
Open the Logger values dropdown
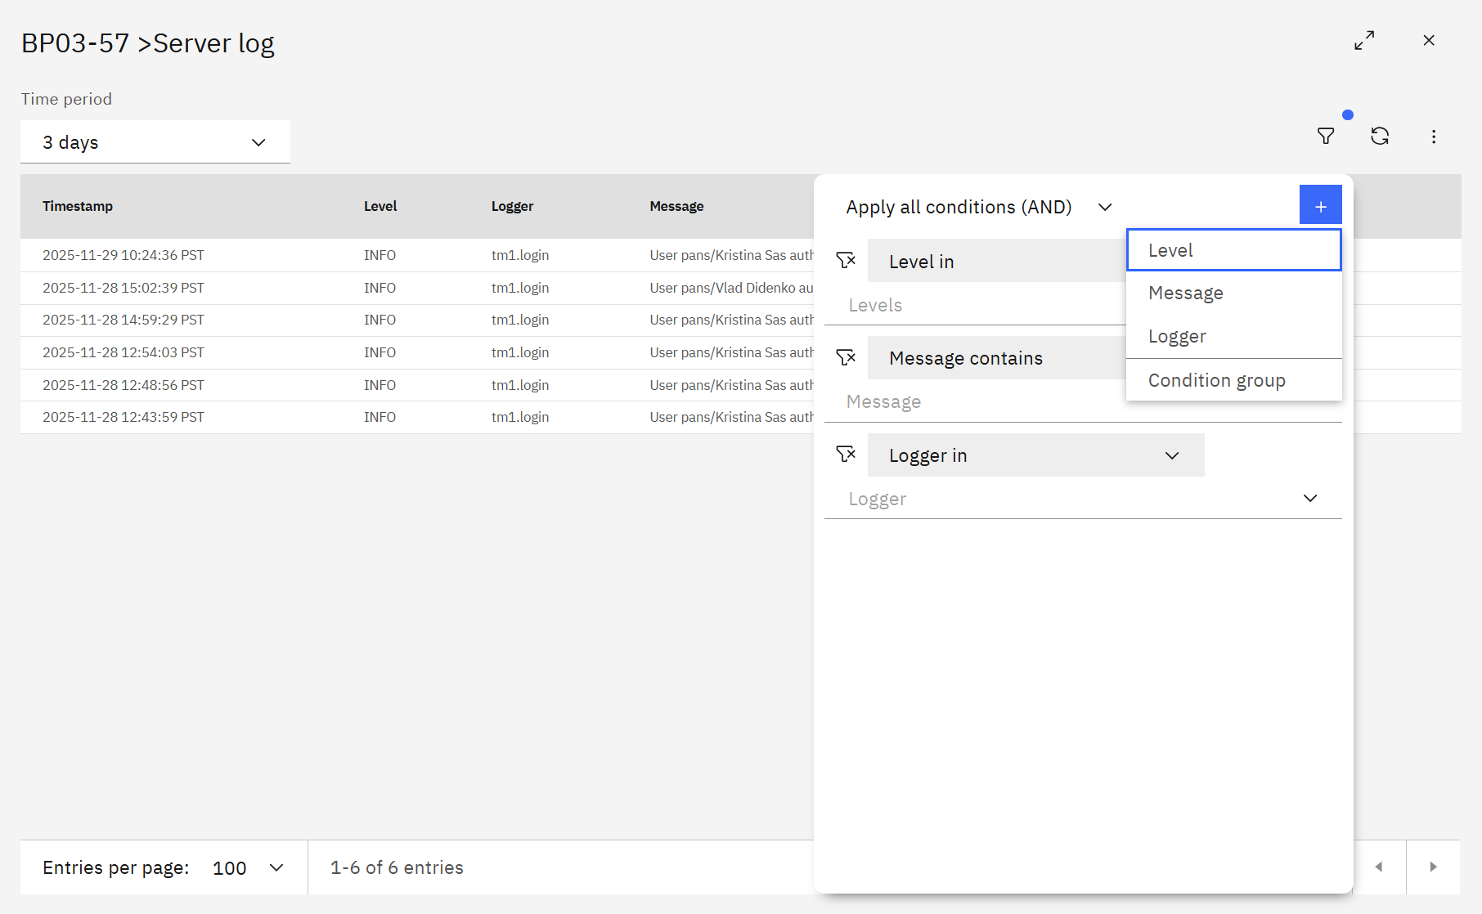click(x=1082, y=499)
